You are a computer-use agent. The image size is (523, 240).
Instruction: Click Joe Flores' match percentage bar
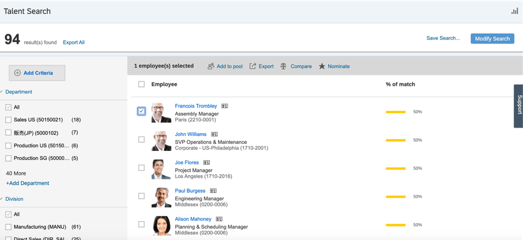[x=396, y=168]
